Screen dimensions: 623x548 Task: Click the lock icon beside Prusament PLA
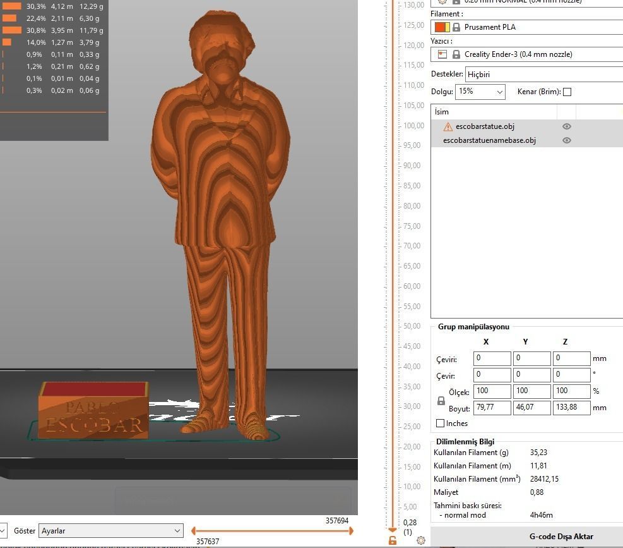click(x=456, y=27)
